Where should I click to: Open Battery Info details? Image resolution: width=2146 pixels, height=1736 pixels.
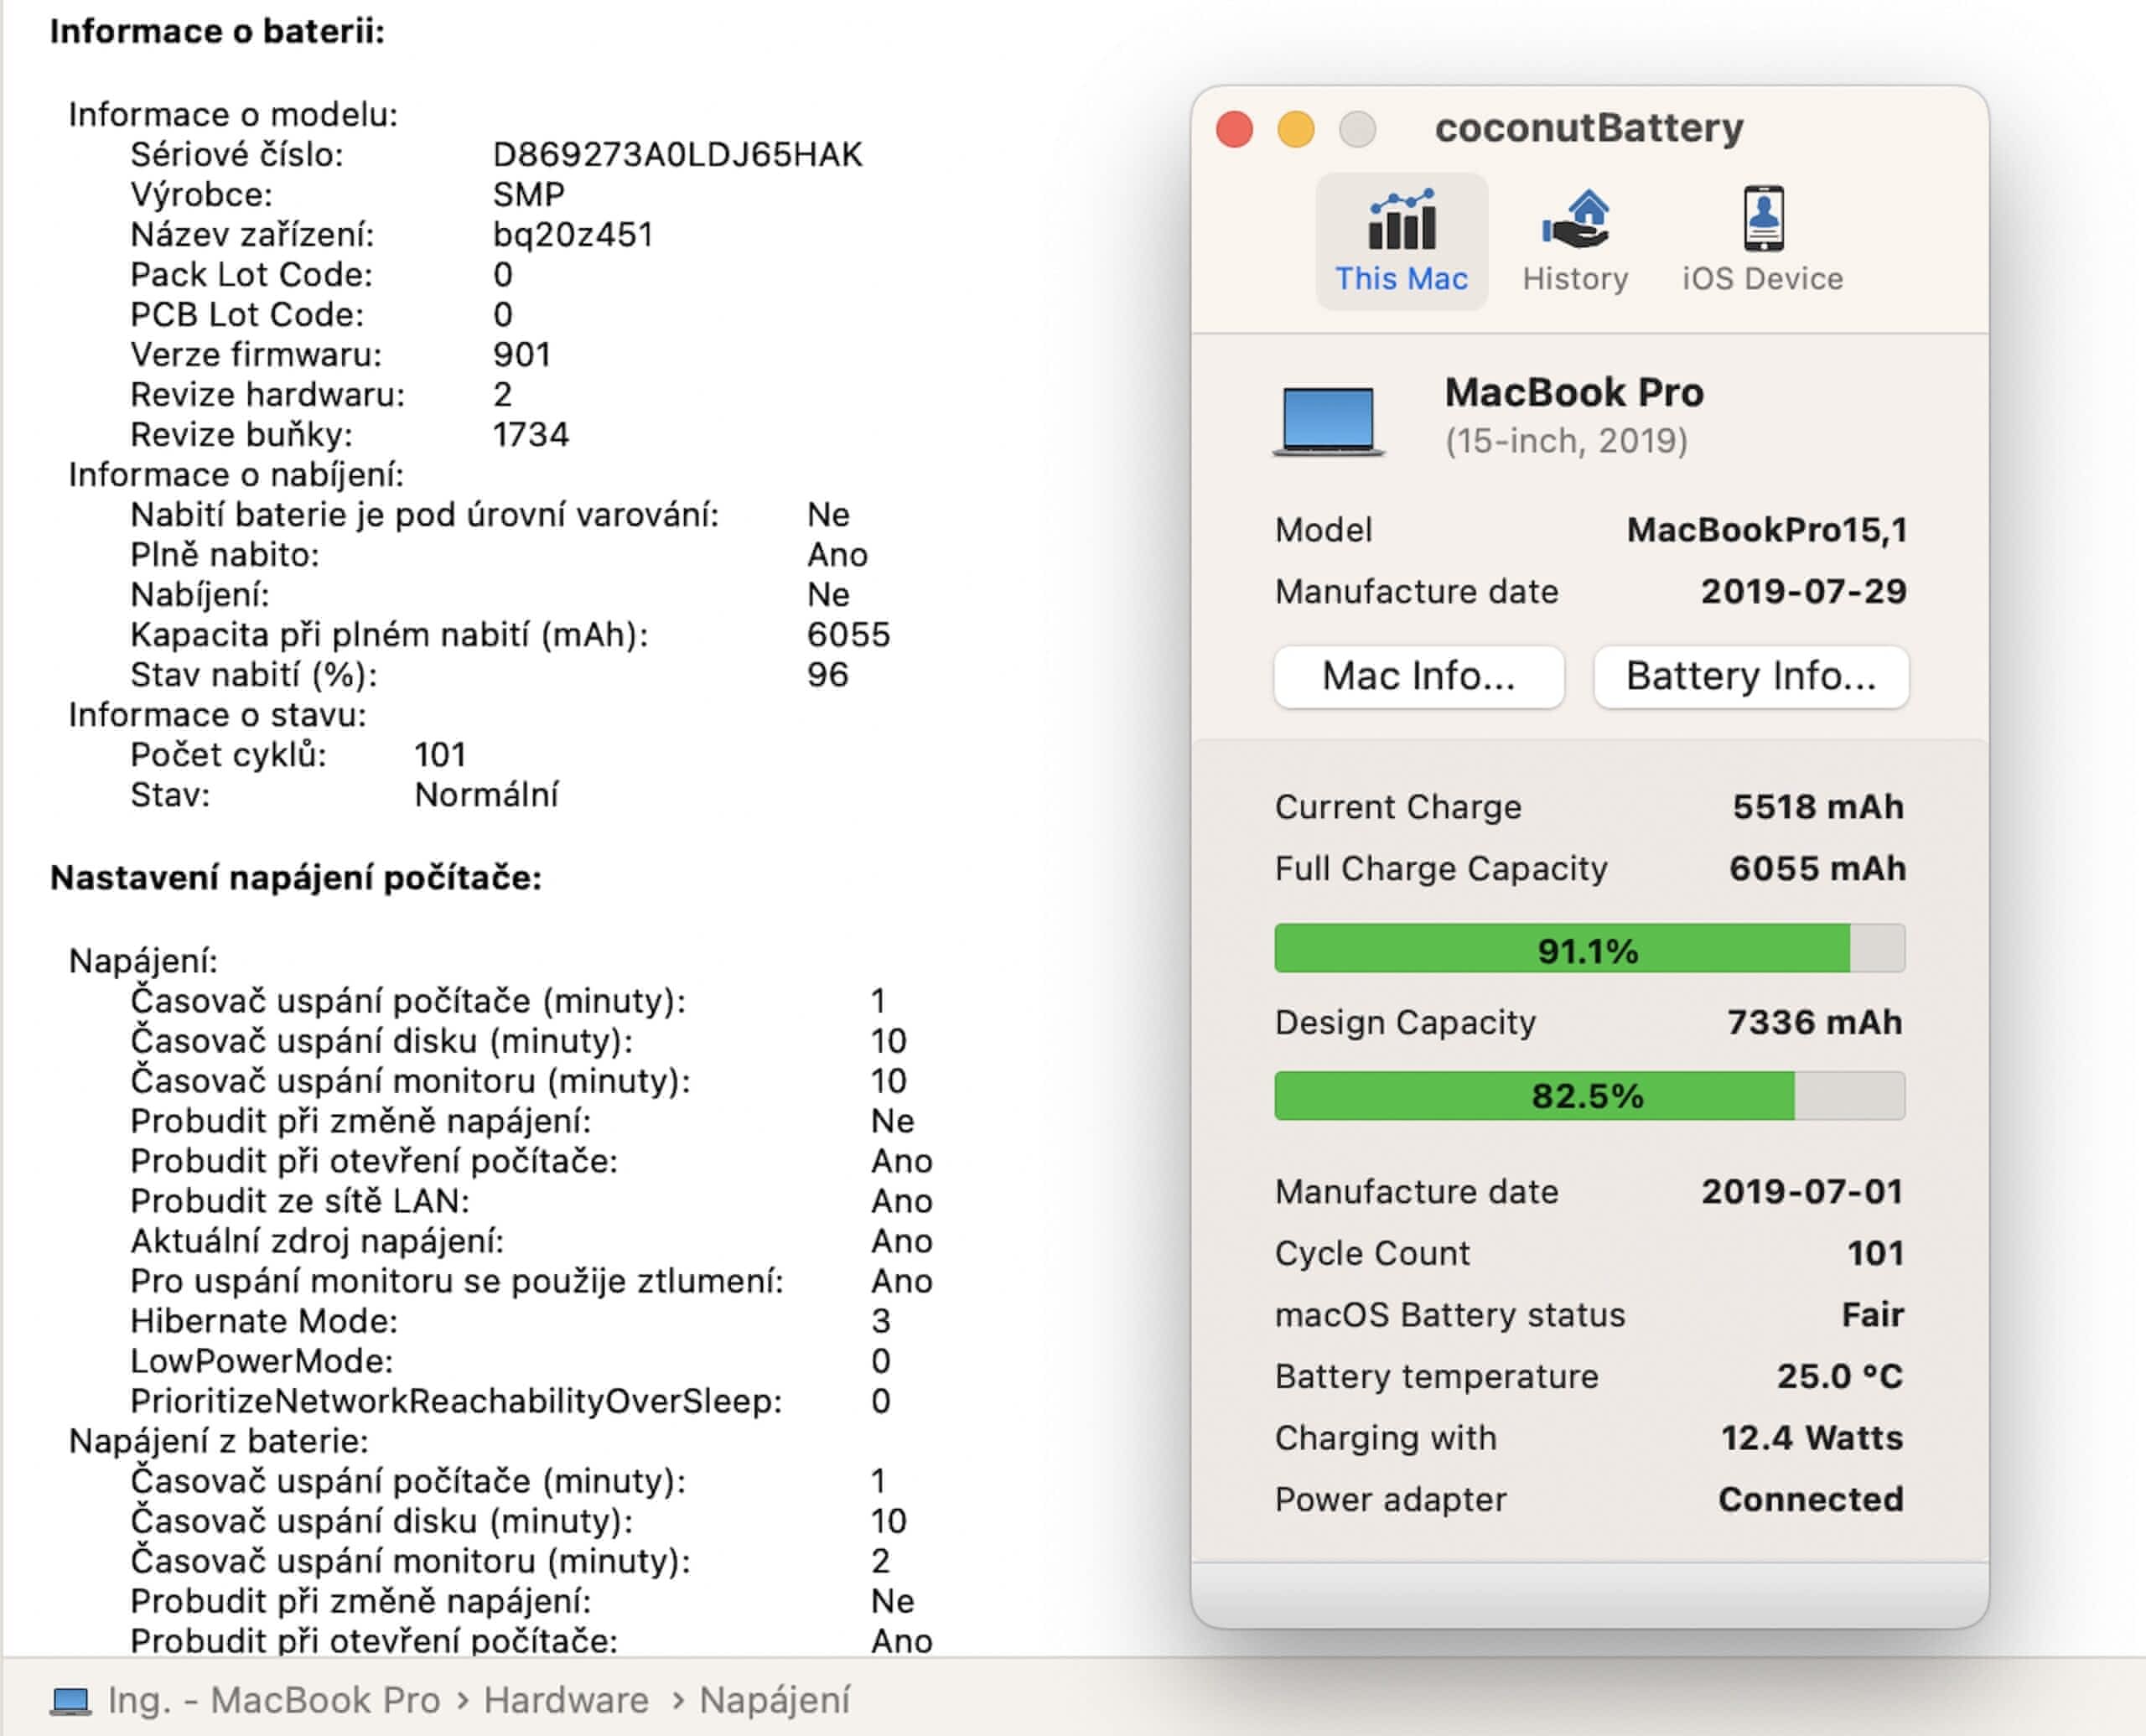[1750, 677]
